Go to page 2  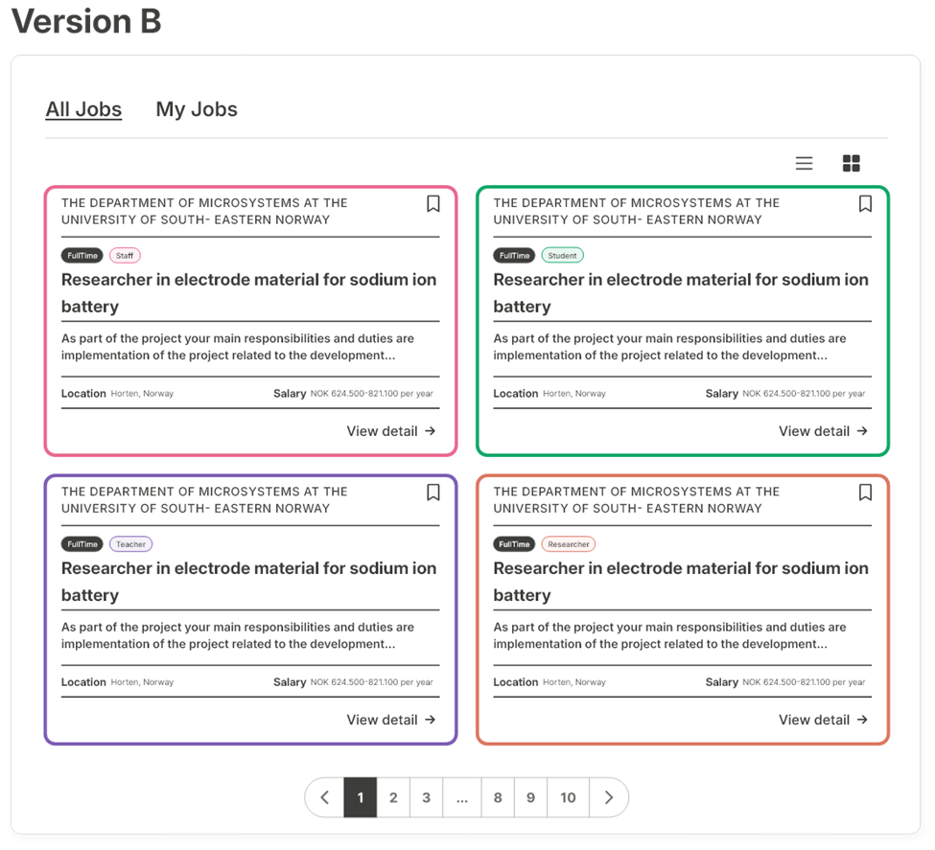pyautogui.click(x=393, y=797)
